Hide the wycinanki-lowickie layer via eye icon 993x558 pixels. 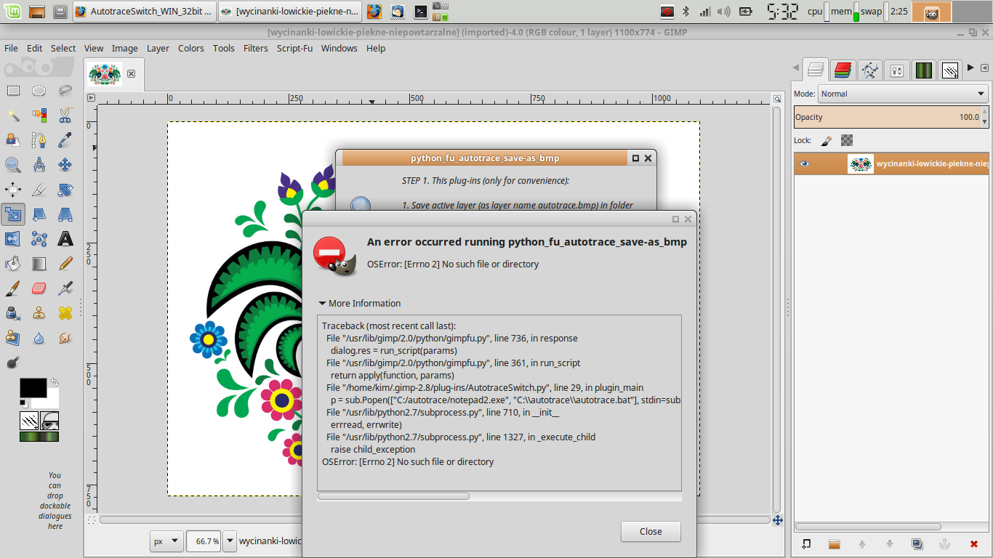coord(804,164)
